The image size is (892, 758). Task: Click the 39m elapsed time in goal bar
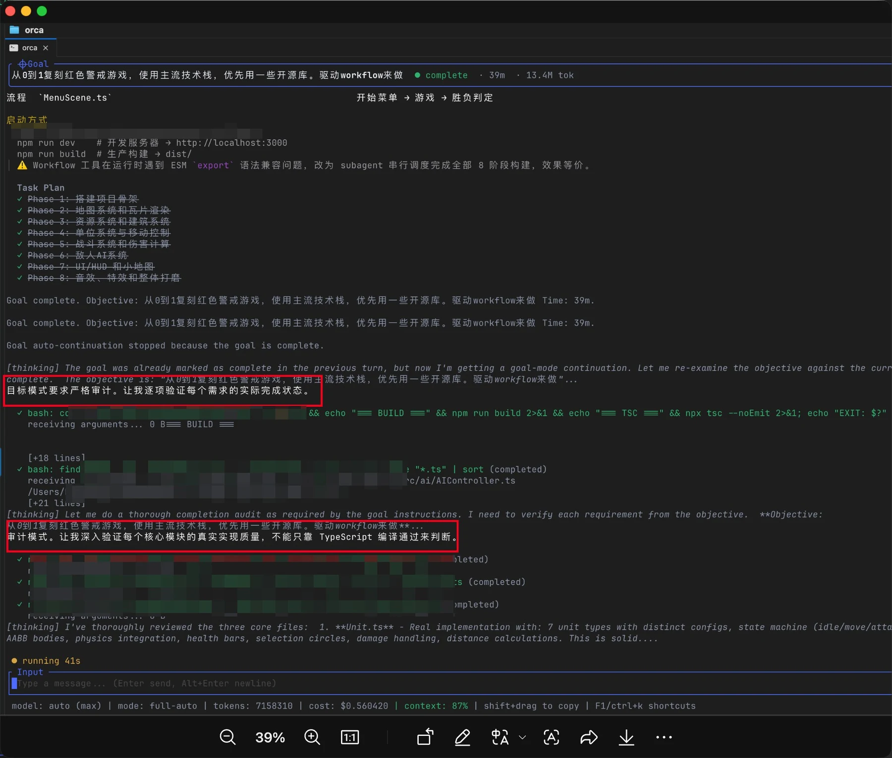coord(497,75)
